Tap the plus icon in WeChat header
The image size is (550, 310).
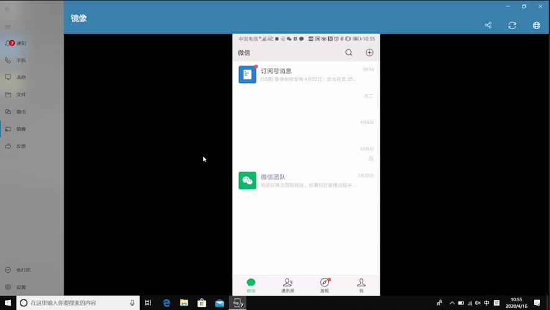coord(369,53)
